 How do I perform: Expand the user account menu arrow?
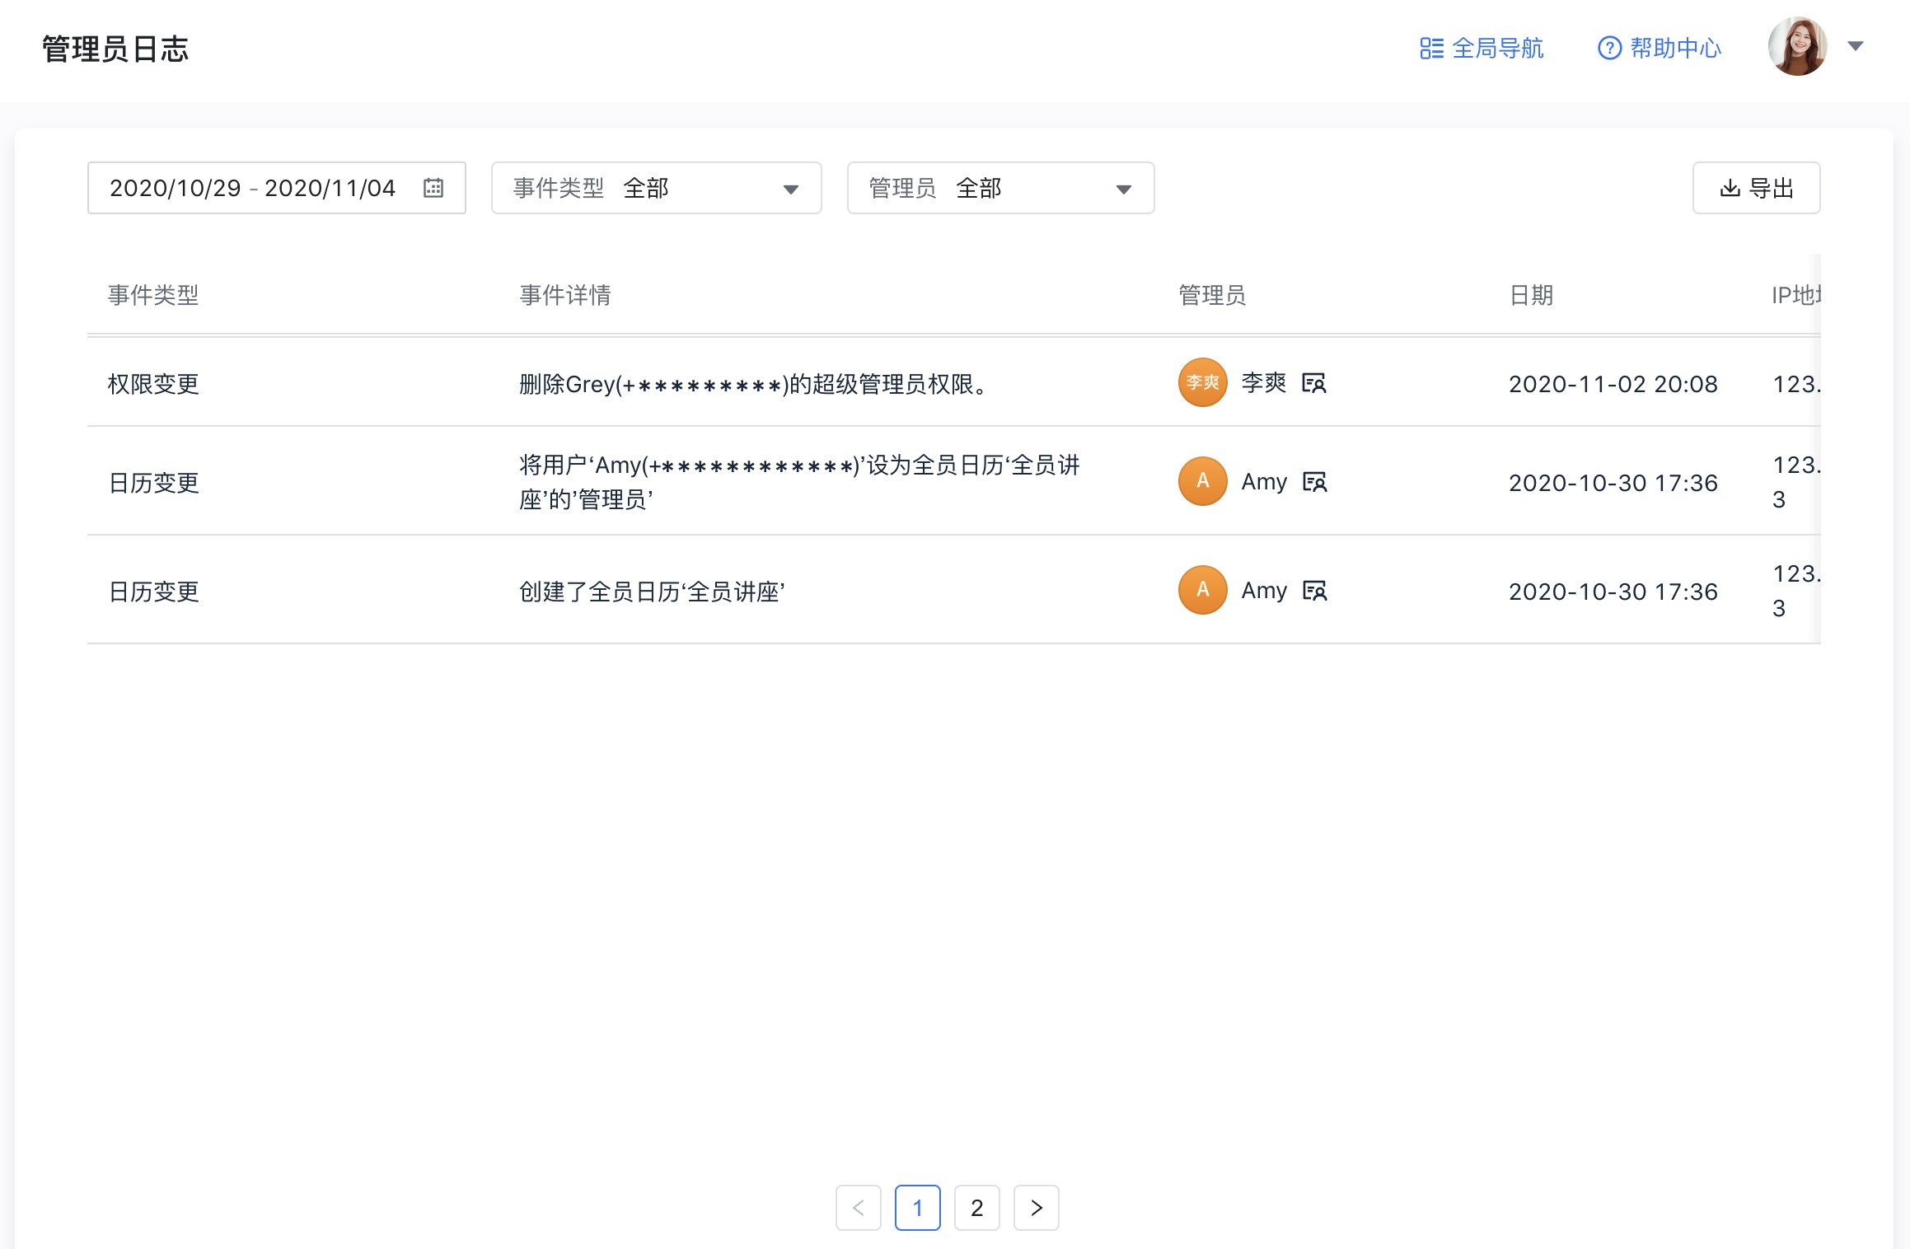tap(1856, 46)
